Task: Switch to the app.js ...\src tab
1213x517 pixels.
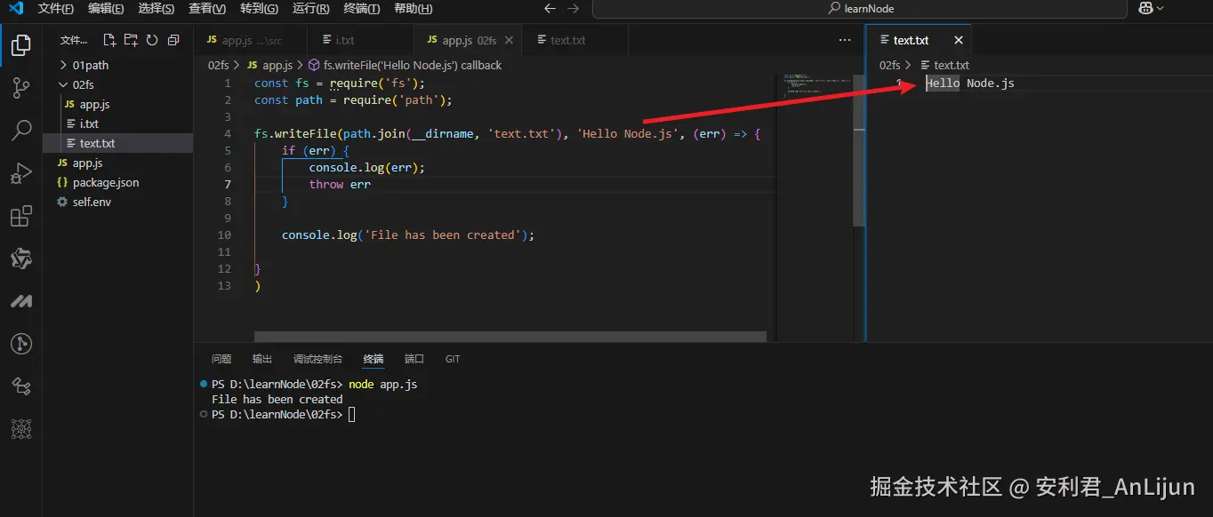Action: click(x=251, y=40)
